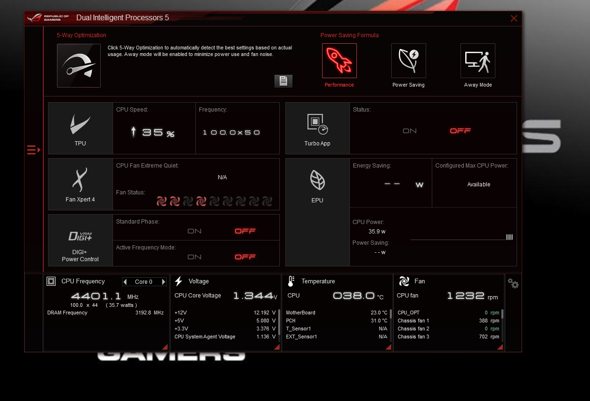Click the +3.3V voltage row
This screenshot has width=590, height=401.
(225, 329)
